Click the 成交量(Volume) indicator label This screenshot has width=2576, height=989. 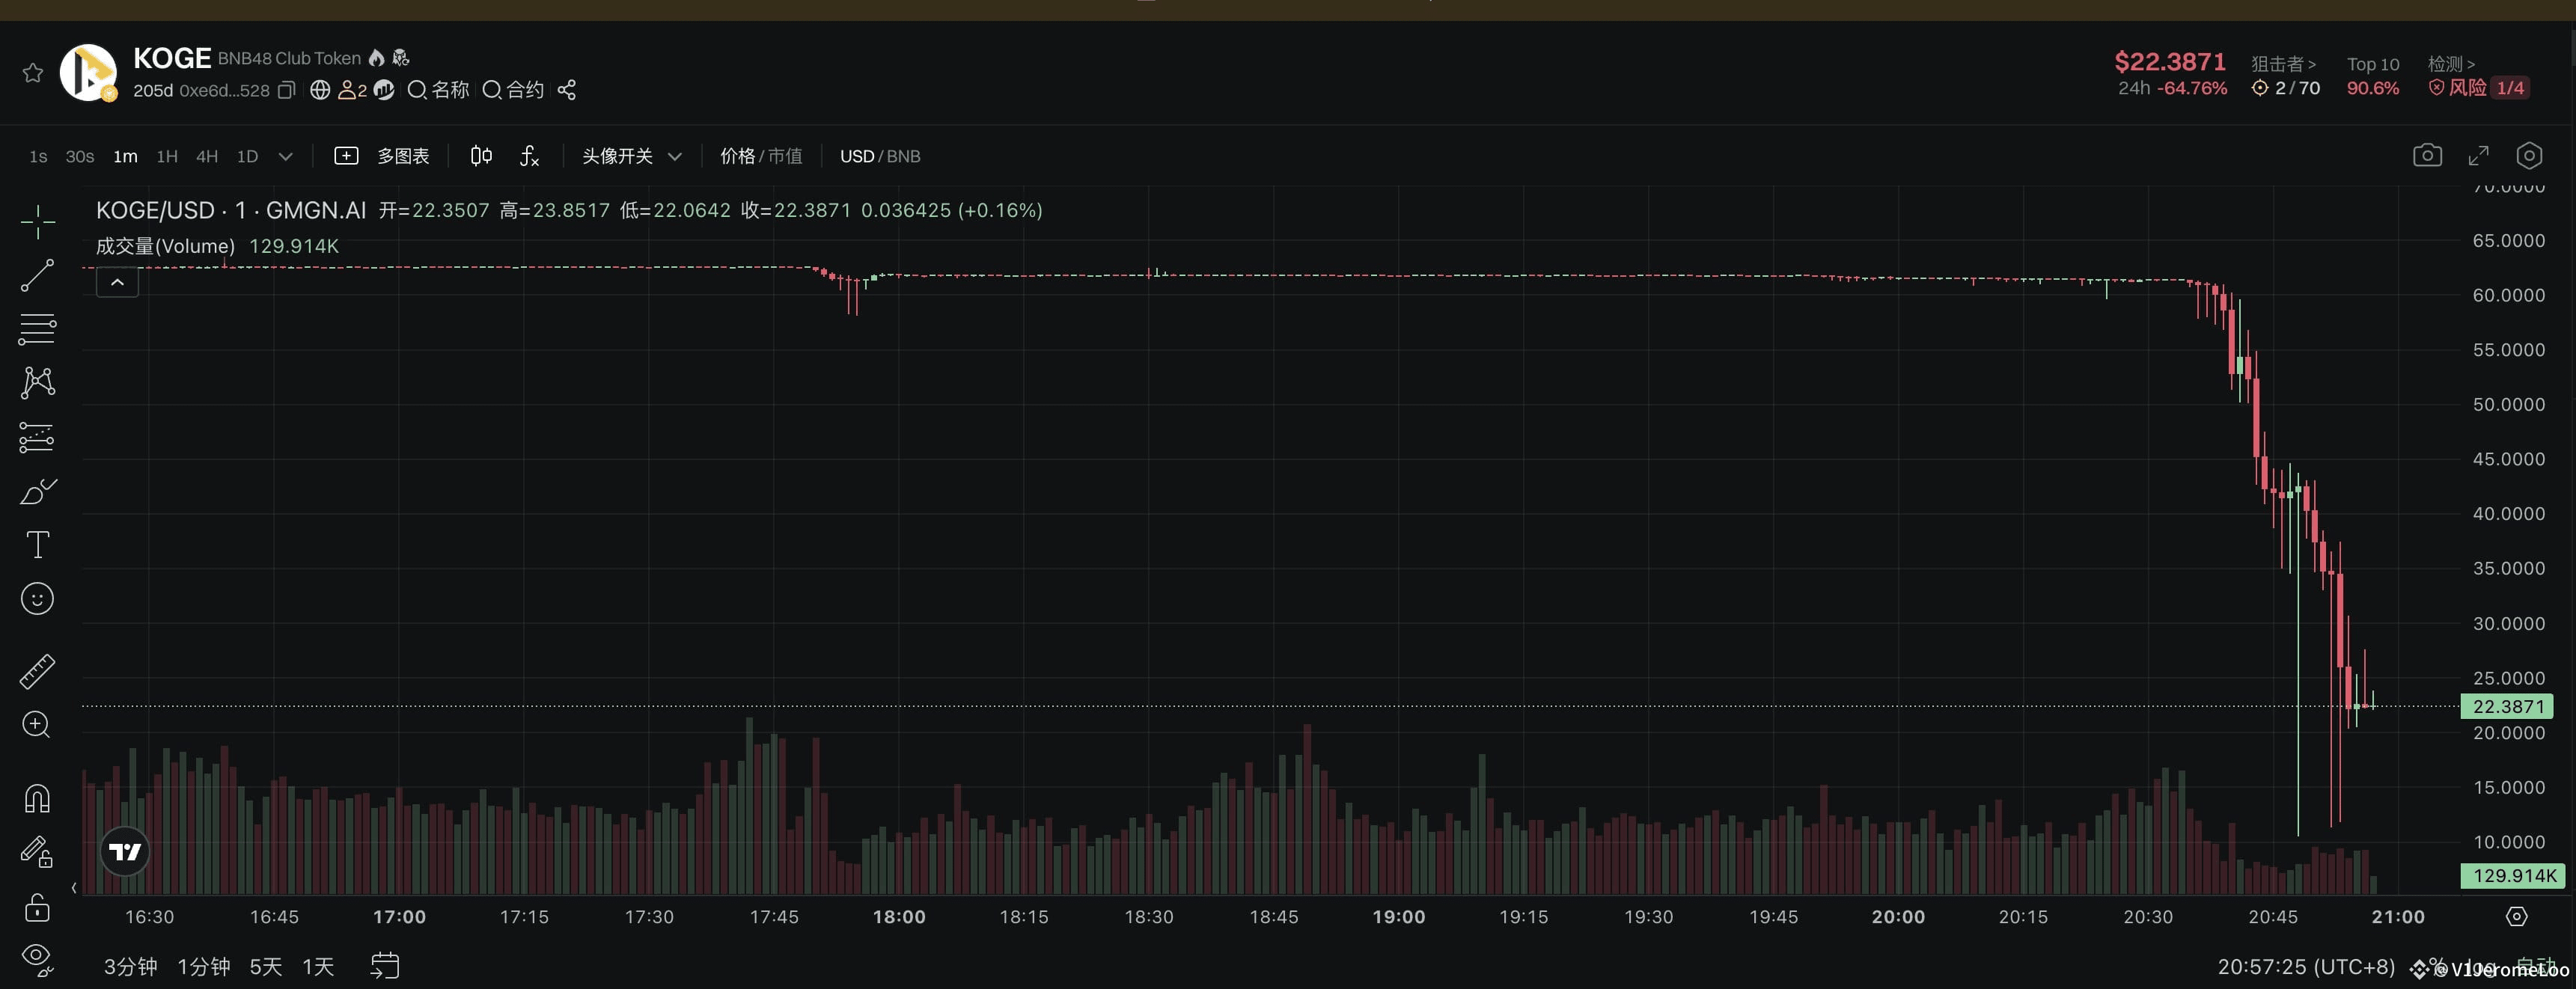(x=165, y=246)
